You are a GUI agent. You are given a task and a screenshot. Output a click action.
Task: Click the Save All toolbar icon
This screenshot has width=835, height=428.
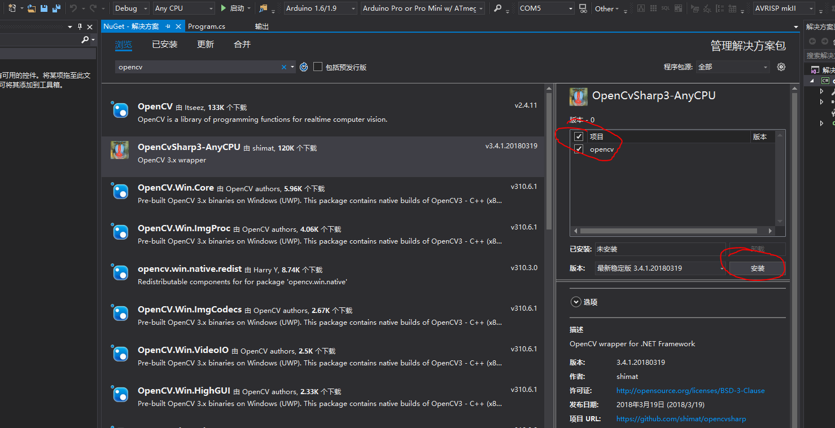(56, 8)
